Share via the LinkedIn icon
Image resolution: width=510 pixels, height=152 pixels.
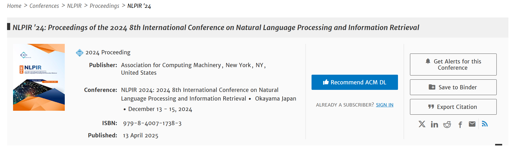(434, 124)
